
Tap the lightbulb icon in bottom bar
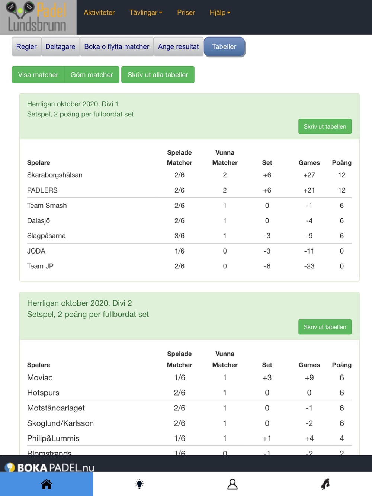click(x=139, y=484)
